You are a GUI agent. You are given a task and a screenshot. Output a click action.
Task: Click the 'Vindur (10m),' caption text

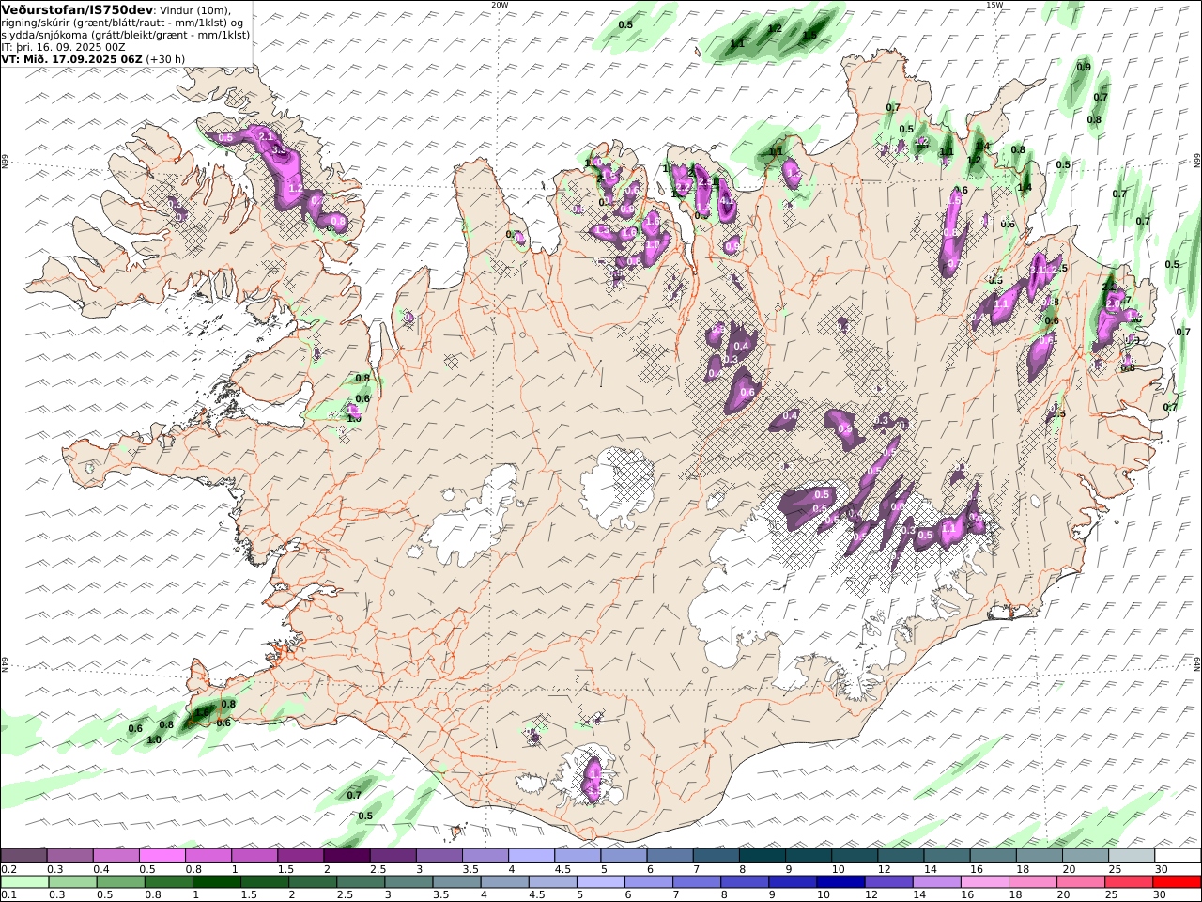pos(197,9)
